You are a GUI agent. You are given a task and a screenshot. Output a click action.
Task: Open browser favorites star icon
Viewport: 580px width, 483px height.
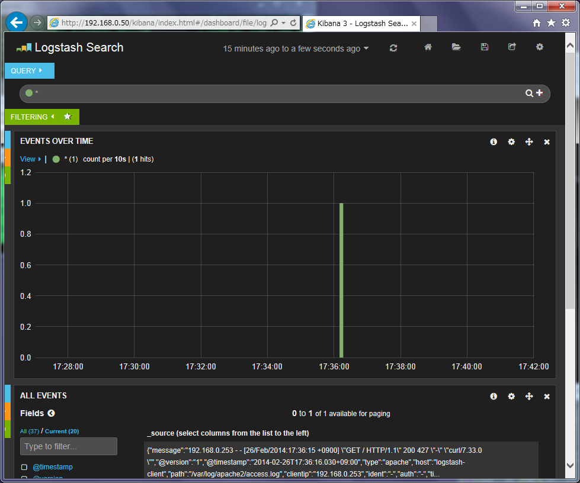(x=551, y=23)
